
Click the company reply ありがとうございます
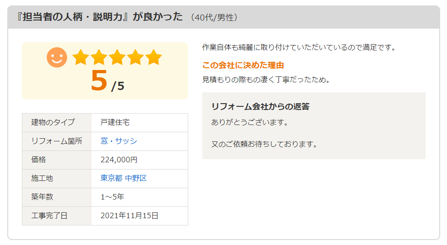[x=250, y=123]
